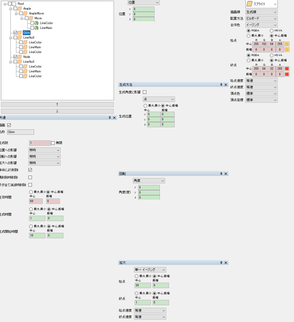Screen dimensions: 294x322
Task: Tick the AngleMove node checkbox
Action: coord(21,13)
